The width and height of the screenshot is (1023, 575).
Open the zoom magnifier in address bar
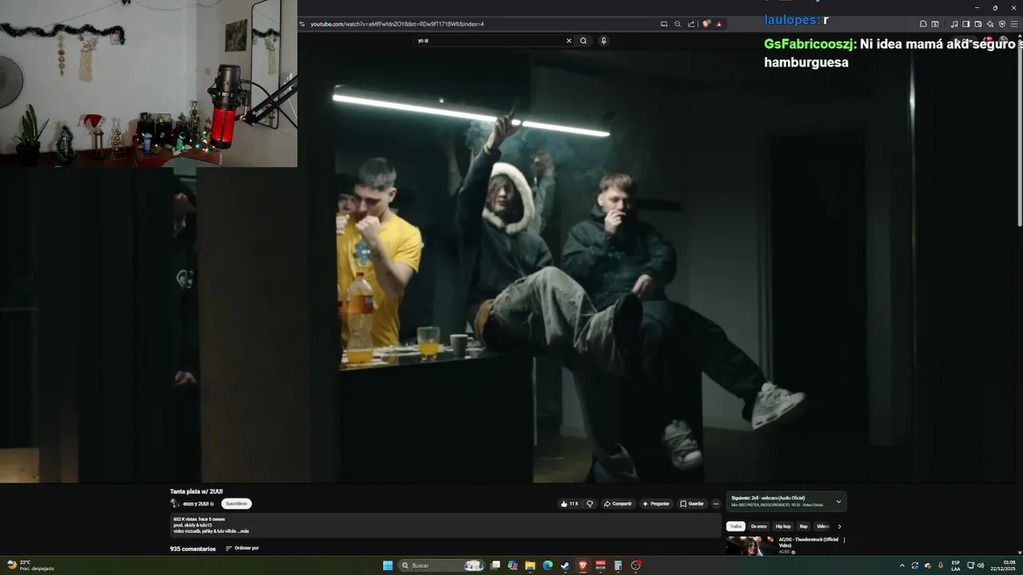[678, 24]
